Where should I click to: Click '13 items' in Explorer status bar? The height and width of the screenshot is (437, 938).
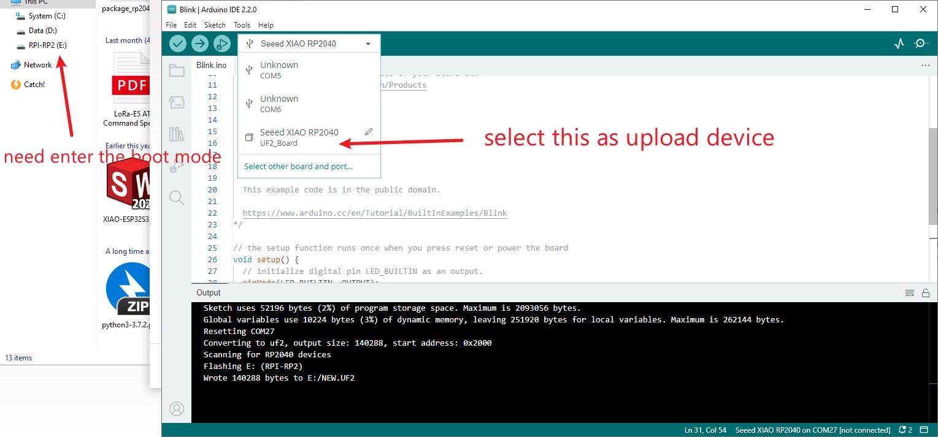18,358
